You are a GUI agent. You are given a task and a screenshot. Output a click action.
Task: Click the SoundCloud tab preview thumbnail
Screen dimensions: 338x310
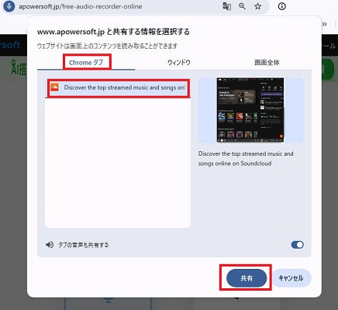click(x=250, y=110)
